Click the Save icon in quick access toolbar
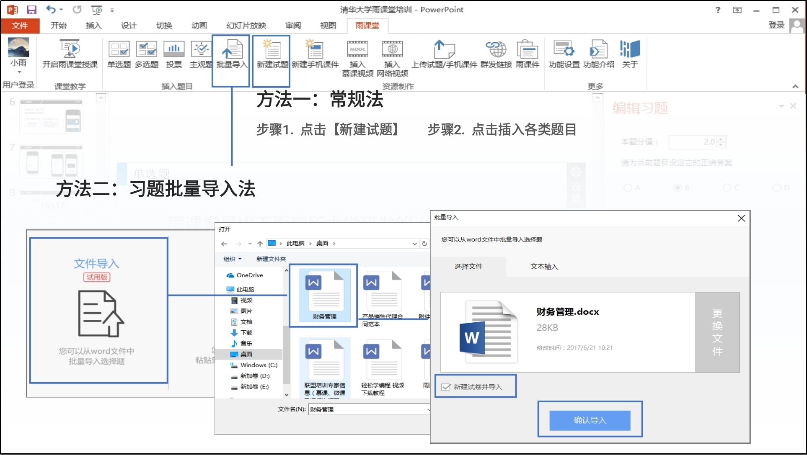 [32, 9]
